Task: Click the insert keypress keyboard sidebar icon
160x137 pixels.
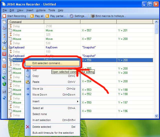Action: (x=4, y=28)
